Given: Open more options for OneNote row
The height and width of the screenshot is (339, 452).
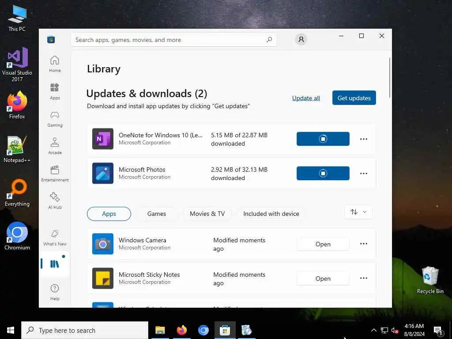Looking at the screenshot, I should click(364, 139).
